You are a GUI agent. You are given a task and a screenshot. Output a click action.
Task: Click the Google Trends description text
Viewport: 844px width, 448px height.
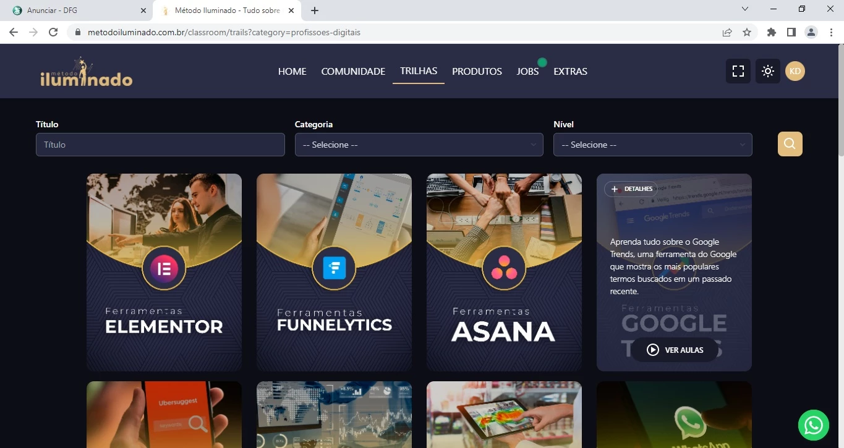[x=673, y=266]
